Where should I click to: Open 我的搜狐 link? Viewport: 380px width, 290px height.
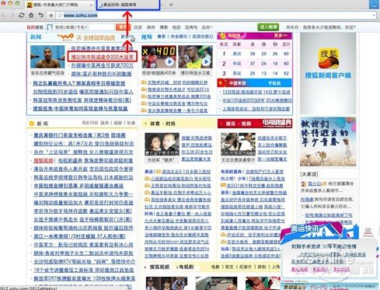coord(35,27)
